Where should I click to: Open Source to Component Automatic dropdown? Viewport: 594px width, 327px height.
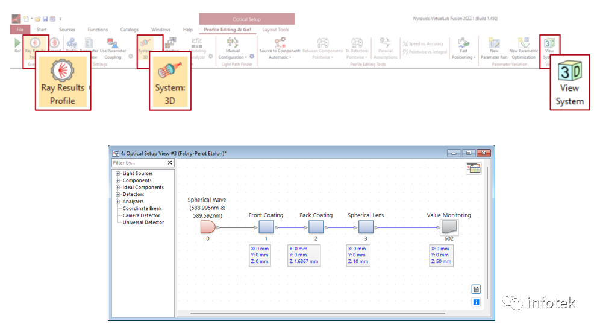[280, 48]
